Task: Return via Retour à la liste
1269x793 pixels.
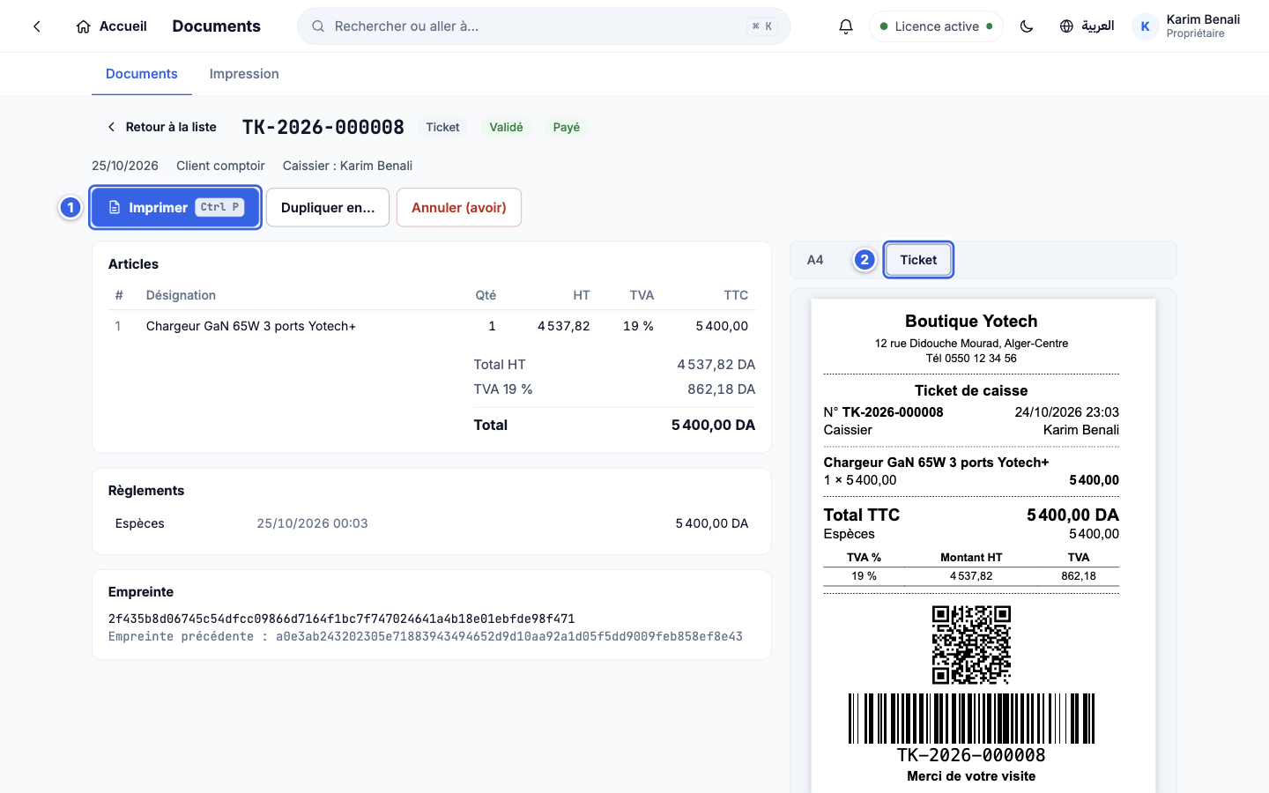Action: pos(161,127)
